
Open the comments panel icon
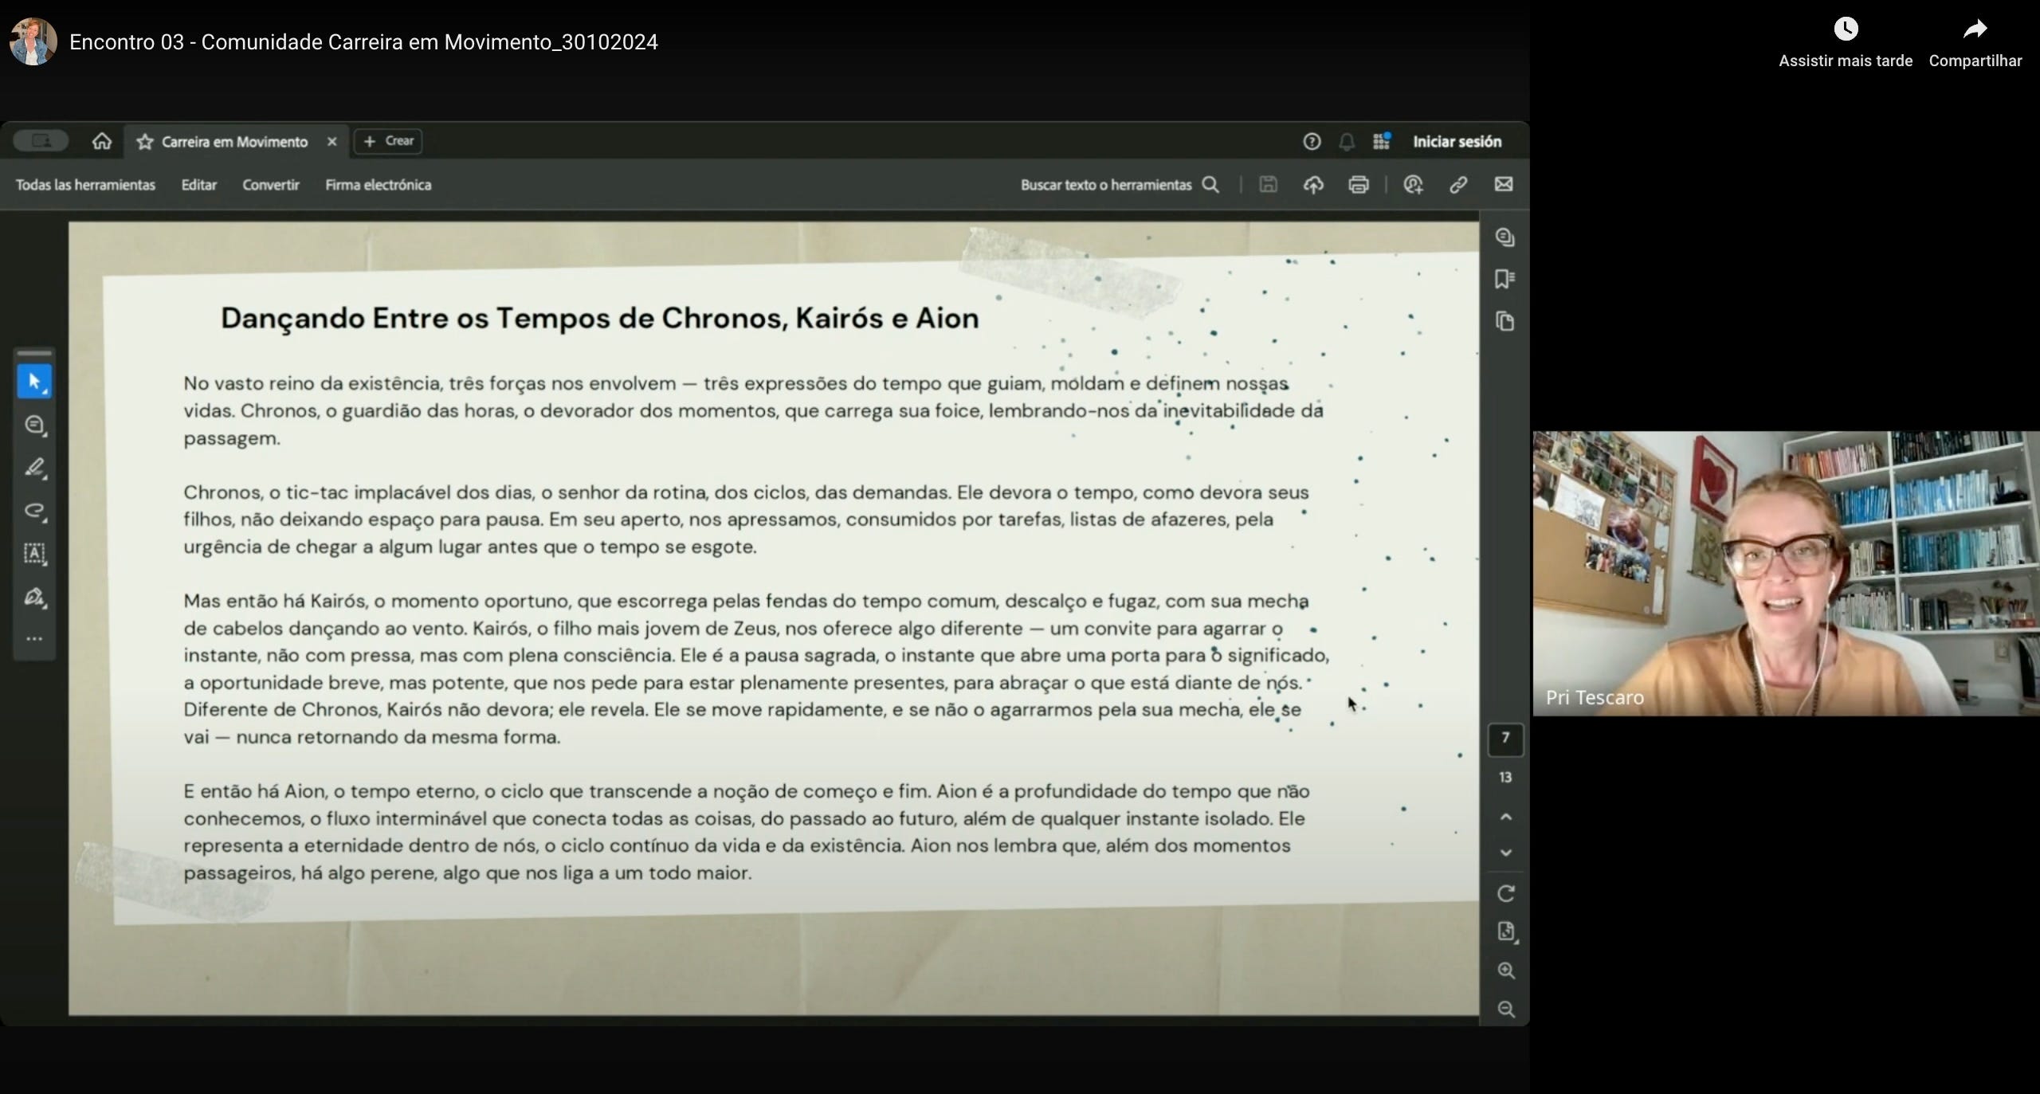(1505, 237)
